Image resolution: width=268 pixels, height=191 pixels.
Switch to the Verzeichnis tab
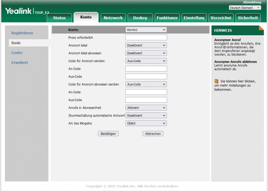tap(221, 18)
